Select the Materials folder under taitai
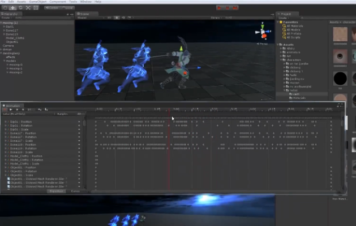The height and width of the screenshot is (226, 356). [x=299, y=98]
